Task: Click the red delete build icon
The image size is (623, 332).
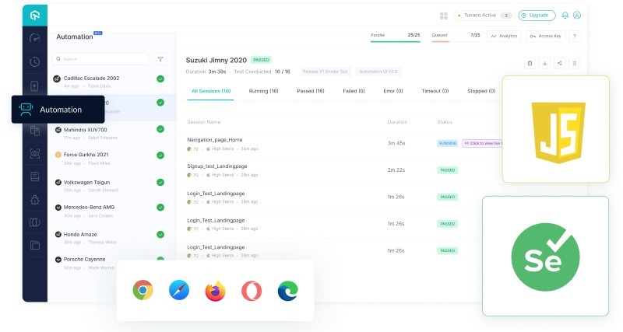Action: point(575,63)
